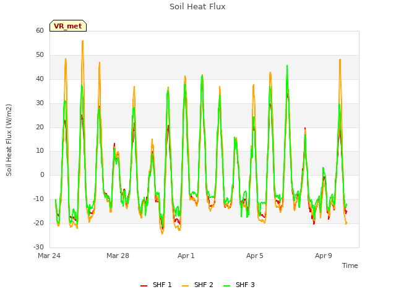This screenshot has height=297, width=396.
Task: Click the 0 y-axis tick label
Action: pyautogui.click(x=42, y=174)
